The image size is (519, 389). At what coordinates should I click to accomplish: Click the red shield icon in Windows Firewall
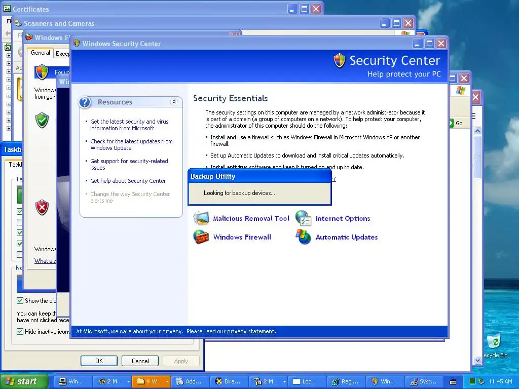point(42,207)
